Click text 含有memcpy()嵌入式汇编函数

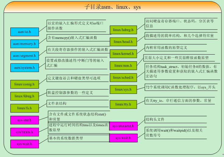tap(73, 38)
